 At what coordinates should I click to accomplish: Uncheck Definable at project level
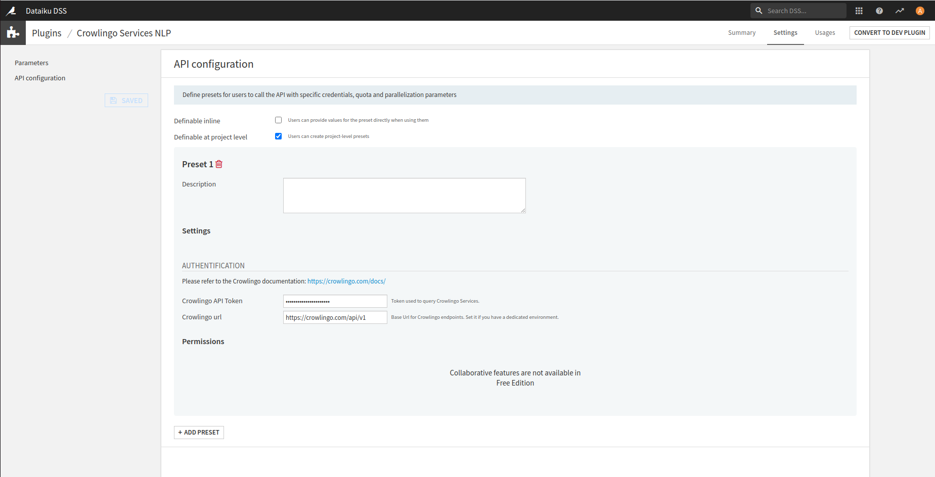pos(278,136)
